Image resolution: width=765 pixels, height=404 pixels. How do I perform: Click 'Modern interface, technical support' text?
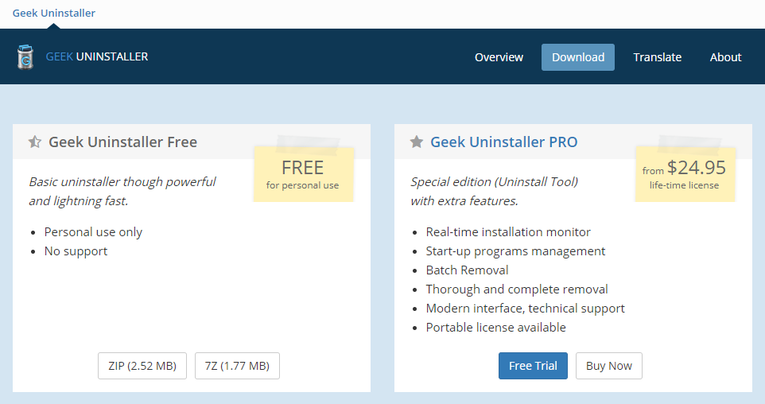coord(525,308)
